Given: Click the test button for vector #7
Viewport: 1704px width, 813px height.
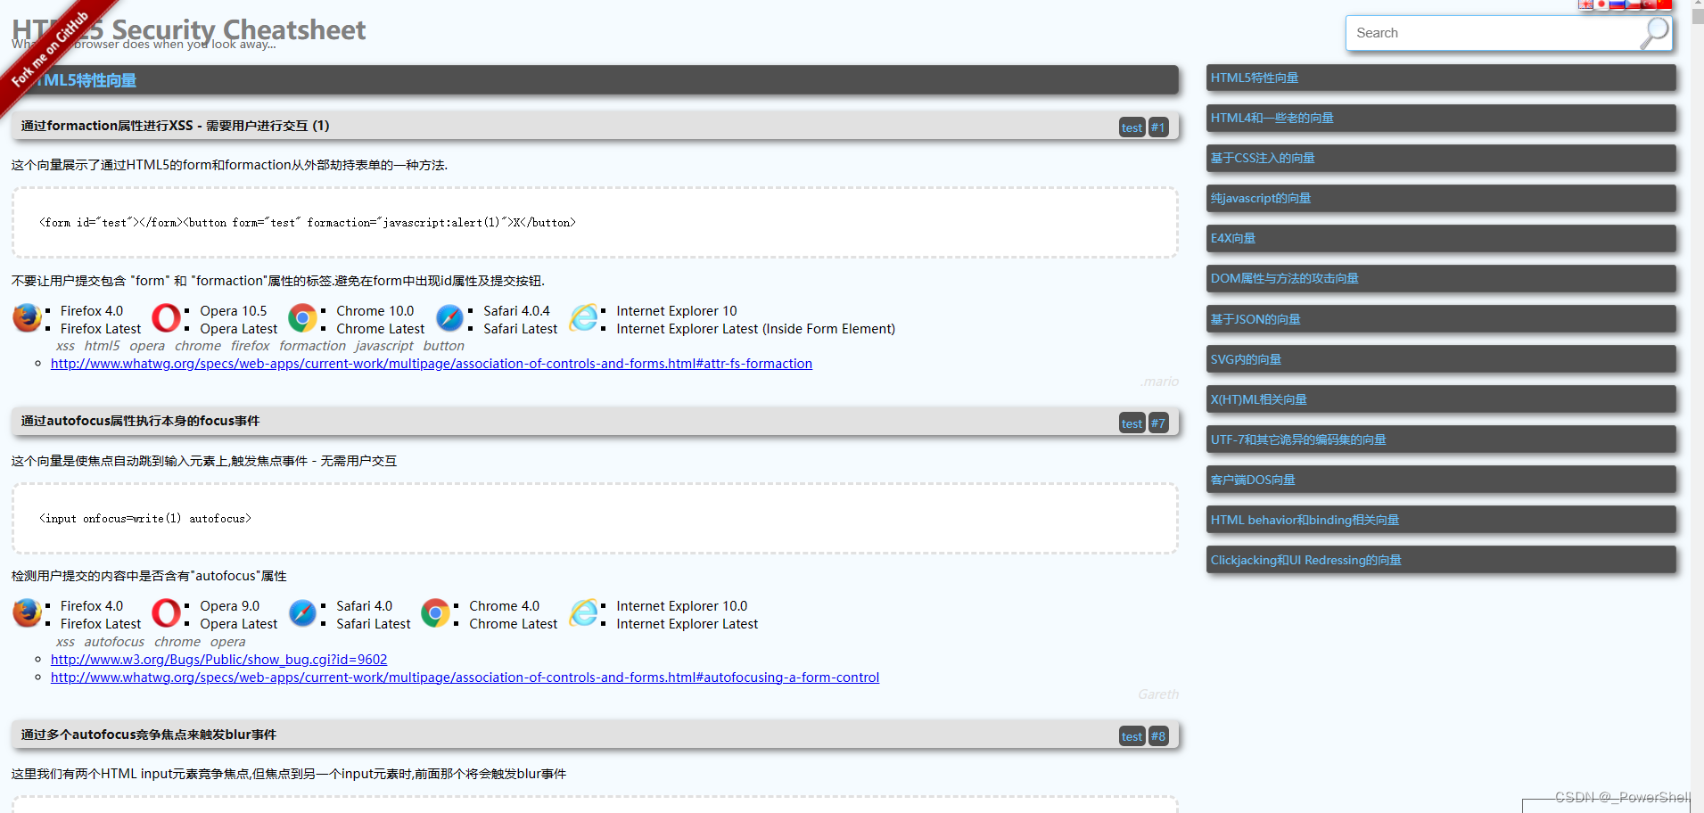Looking at the screenshot, I should (1132, 423).
